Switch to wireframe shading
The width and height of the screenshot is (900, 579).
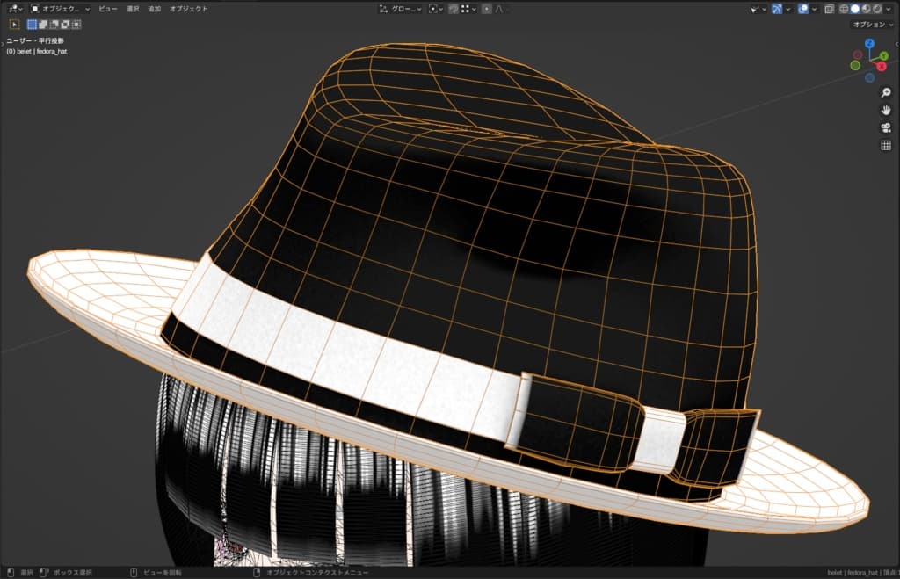point(844,9)
